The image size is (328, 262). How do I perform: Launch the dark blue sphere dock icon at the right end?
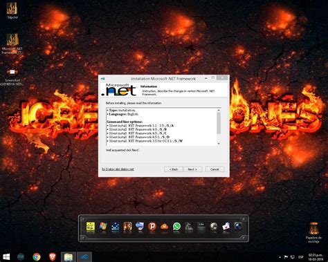click(238, 226)
